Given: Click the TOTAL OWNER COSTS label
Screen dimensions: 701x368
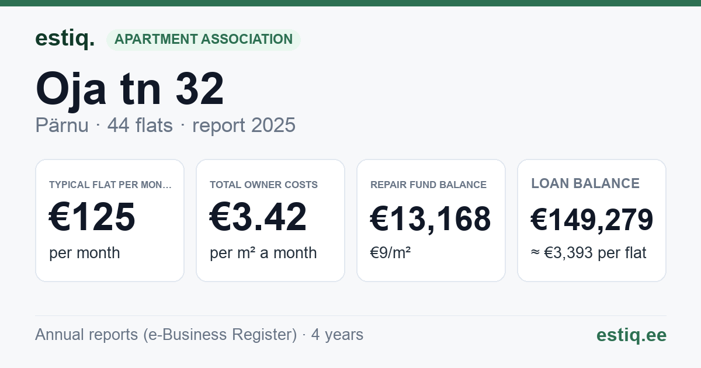Looking at the screenshot, I should tap(264, 185).
